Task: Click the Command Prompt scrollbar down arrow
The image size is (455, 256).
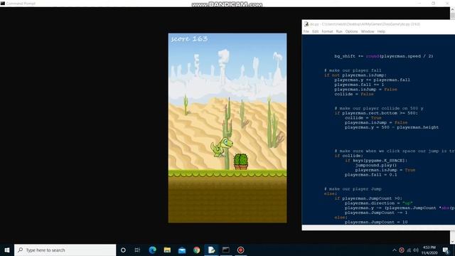Action: click(452, 241)
